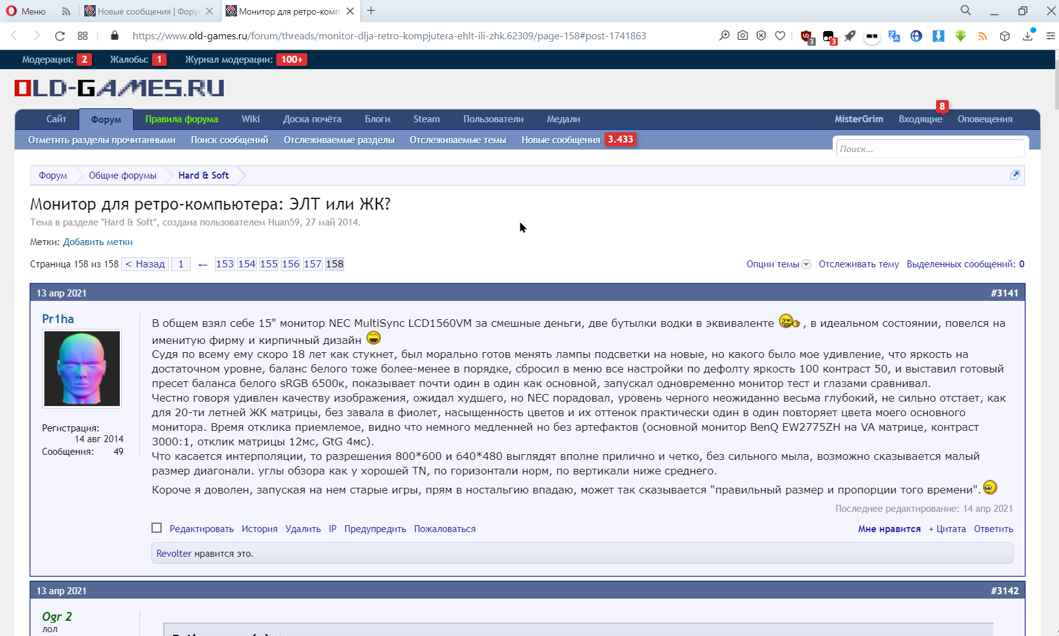This screenshot has width=1059, height=636.
Task: Open Поиск сообщений link
Action: tap(229, 140)
